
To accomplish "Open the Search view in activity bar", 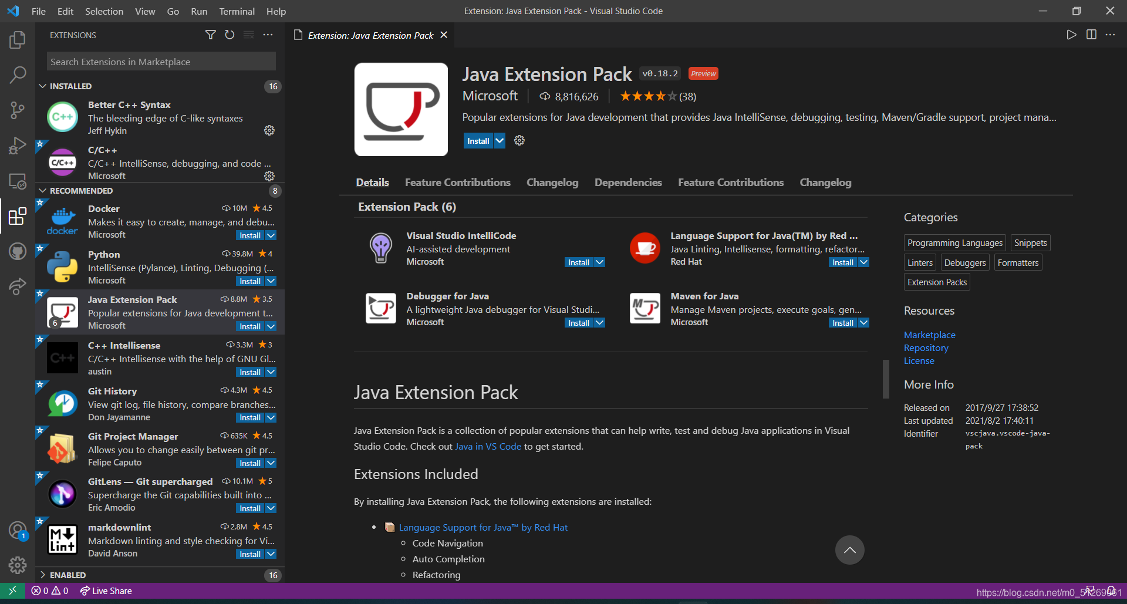I will (18, 75).
